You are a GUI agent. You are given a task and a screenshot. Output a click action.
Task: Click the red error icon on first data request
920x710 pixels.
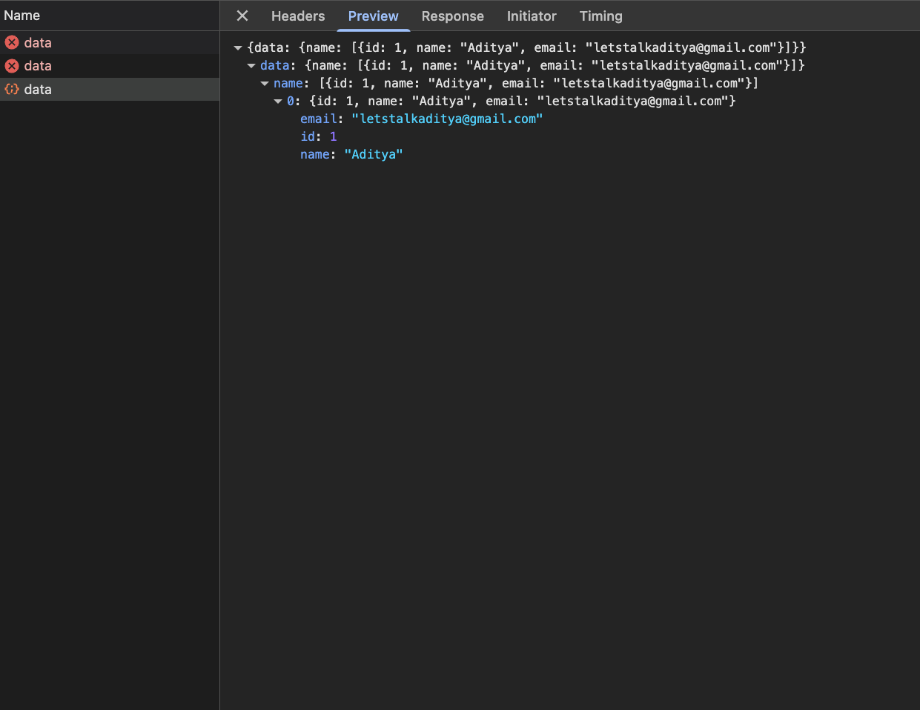(12, 43)
